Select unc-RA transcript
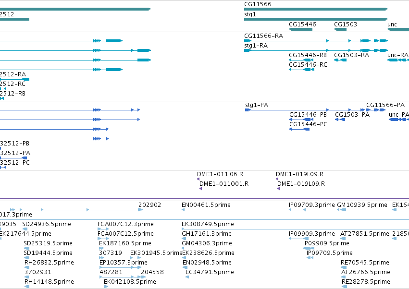Image resolution: width=409 pixels, height=289 pixels. [398, 60]
